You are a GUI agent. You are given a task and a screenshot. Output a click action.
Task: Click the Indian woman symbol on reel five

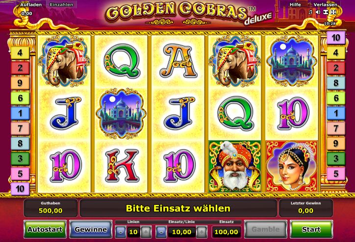(x=292, y=166)
